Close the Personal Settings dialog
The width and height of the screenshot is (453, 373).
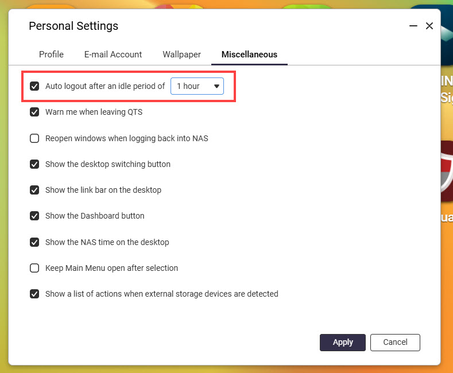429,26
